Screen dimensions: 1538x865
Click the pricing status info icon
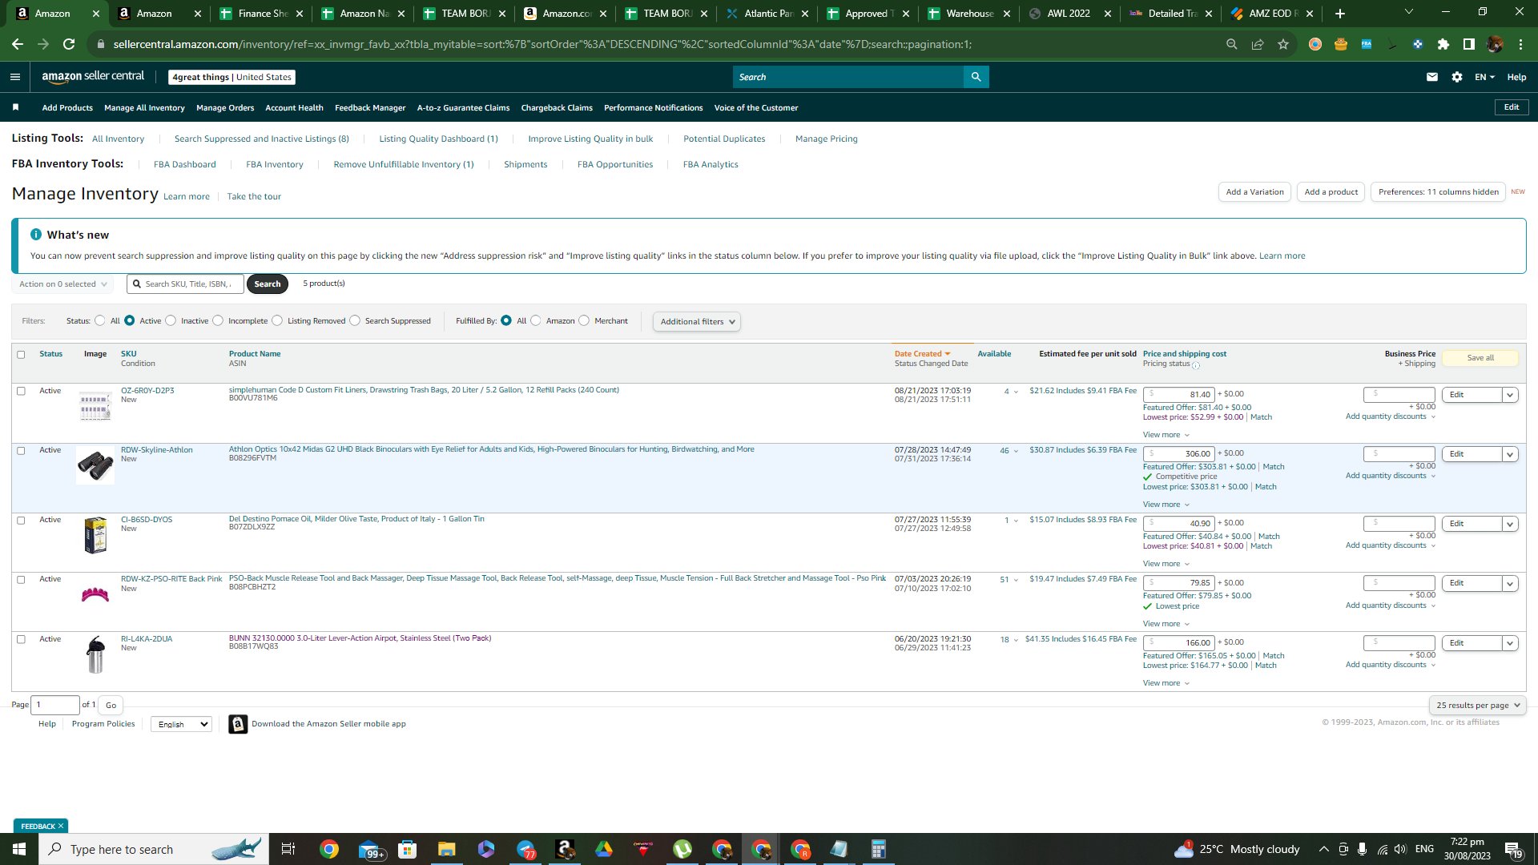coord(1196,365)
